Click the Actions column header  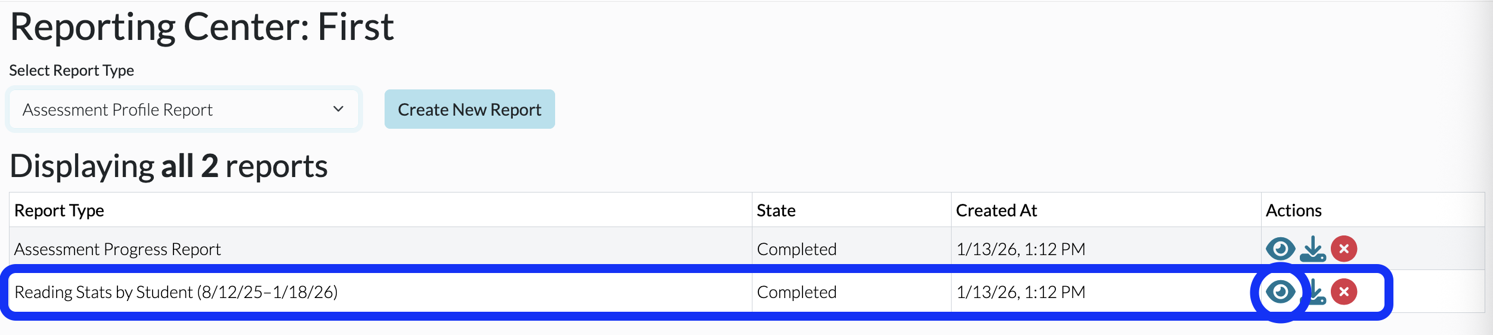1293,210
